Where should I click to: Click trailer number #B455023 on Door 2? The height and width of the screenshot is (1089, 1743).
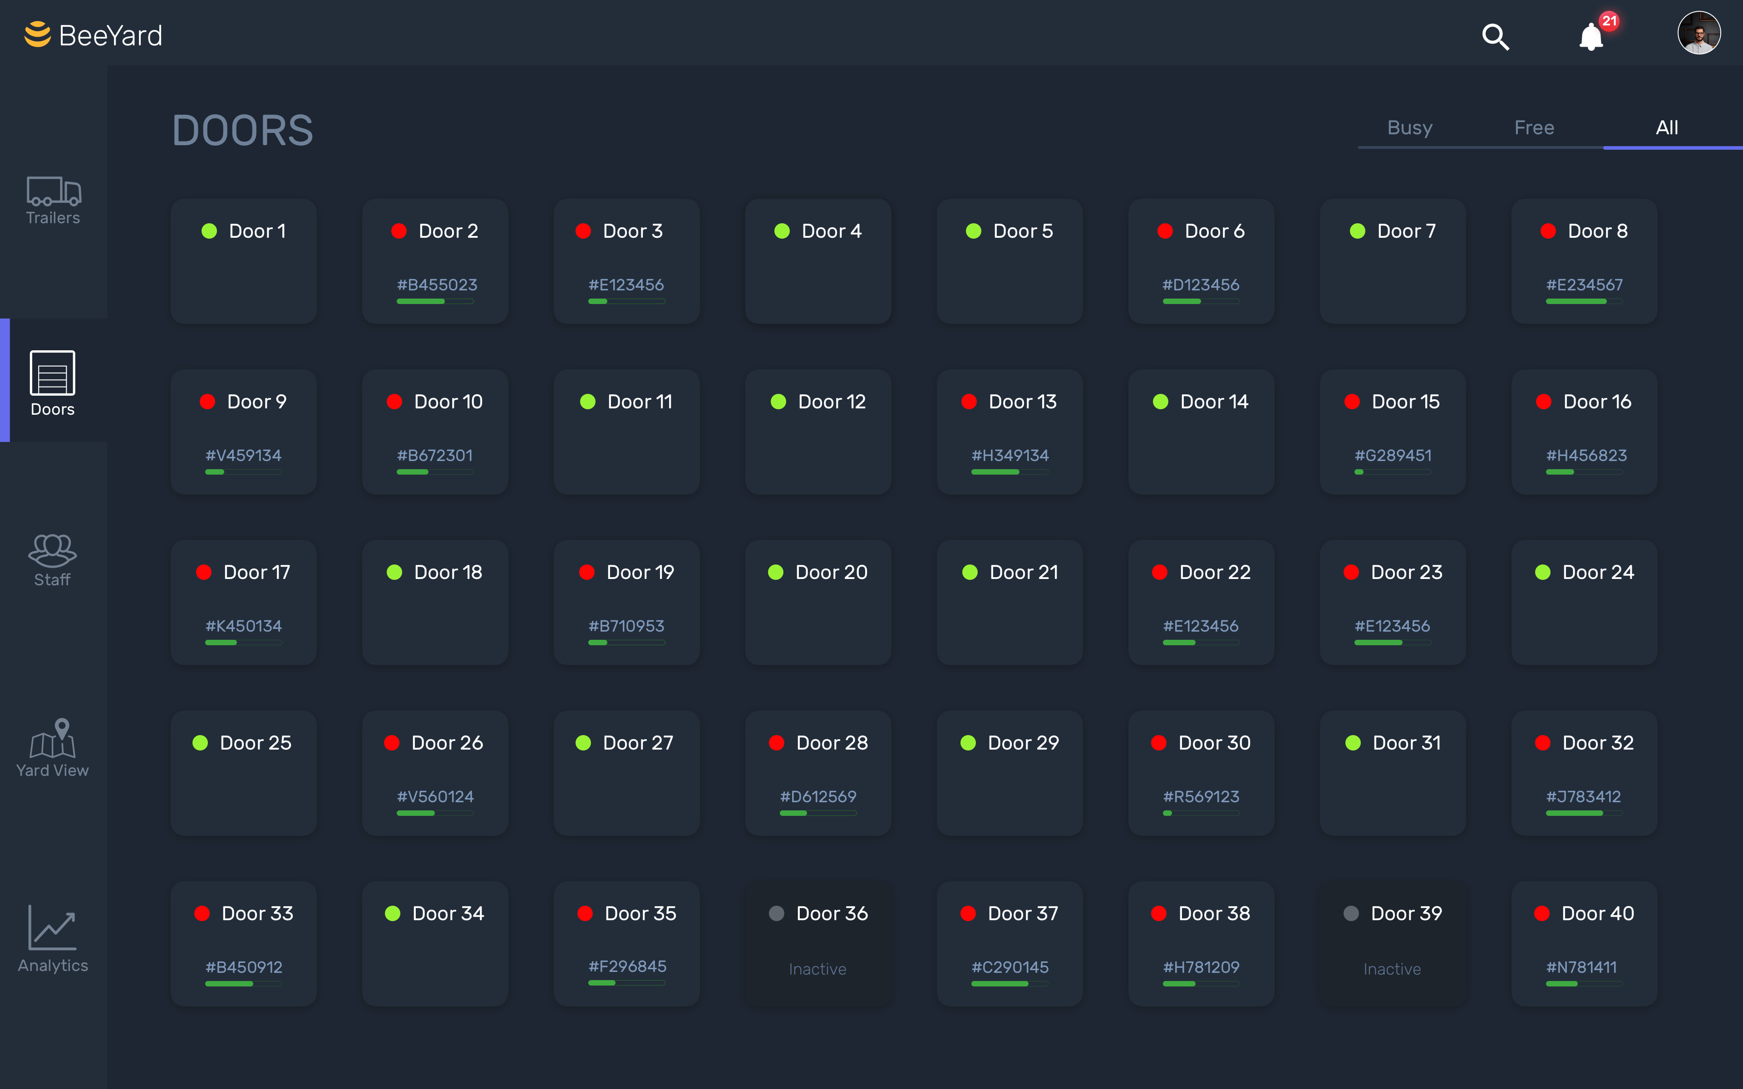(437, 285)
